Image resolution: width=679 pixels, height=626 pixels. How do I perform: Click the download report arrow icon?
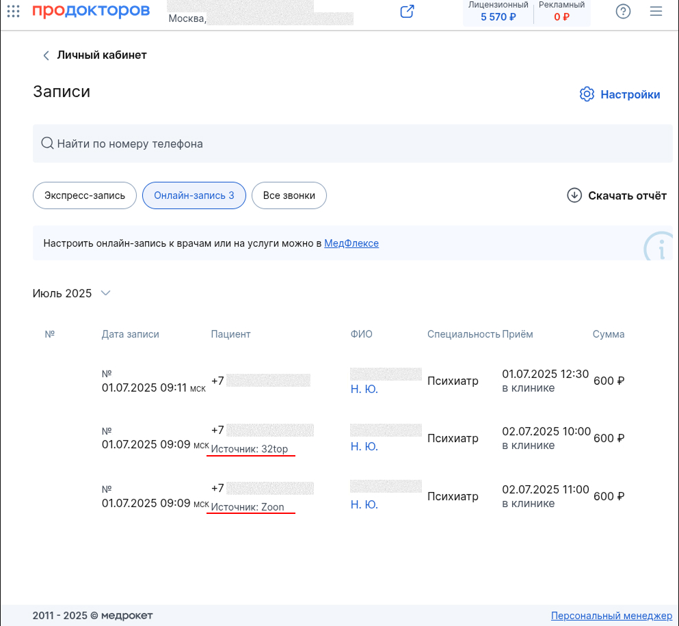tap(574, 195)
